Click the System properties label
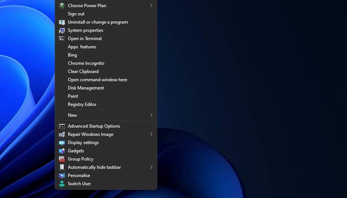 point(85,31)
